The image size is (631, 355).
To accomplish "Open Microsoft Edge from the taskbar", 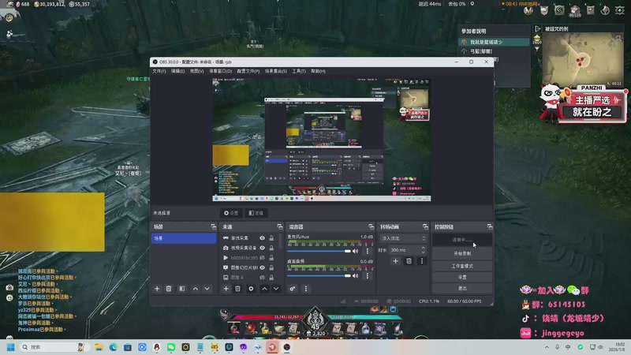I will click(x=113, y=347).
